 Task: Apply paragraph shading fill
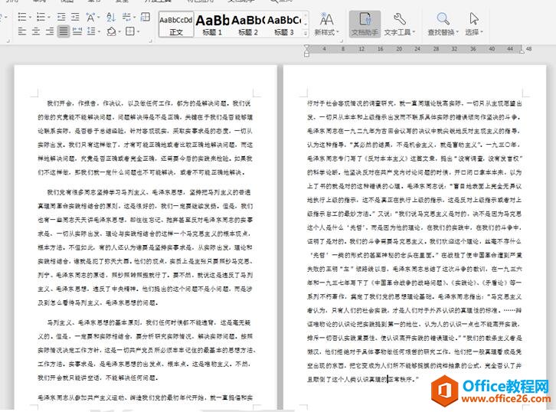[111, 31]
